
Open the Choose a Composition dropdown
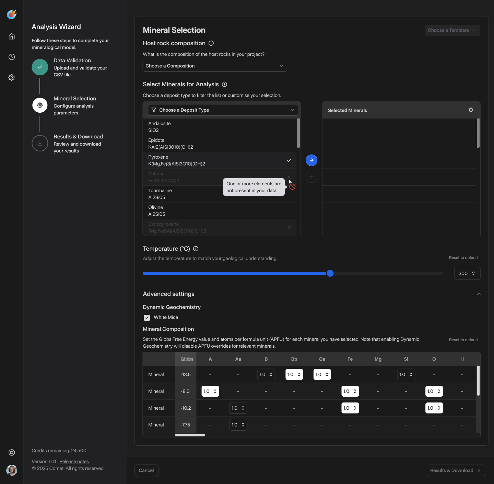pyautogui.click(x=215, y=66)
